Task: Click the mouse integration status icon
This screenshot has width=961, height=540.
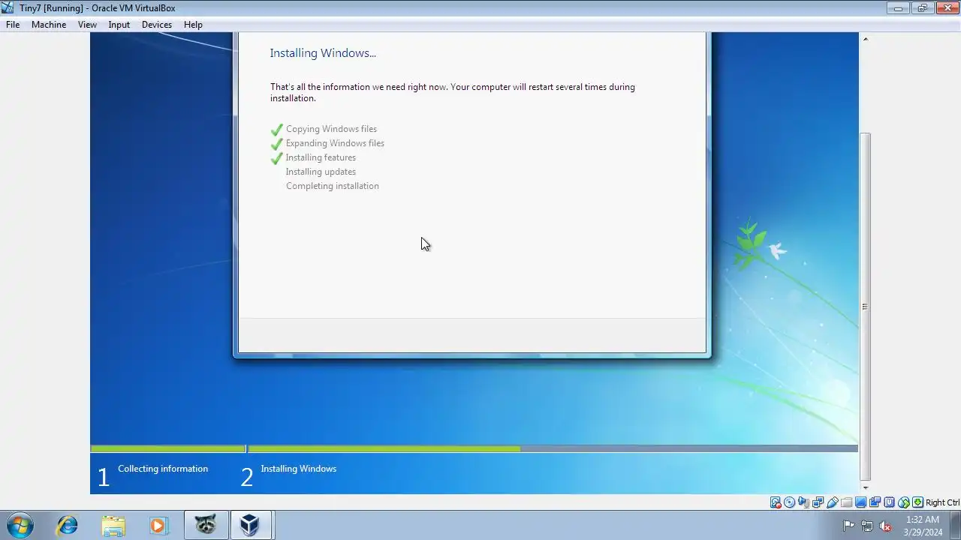Action: click(904, 502)
